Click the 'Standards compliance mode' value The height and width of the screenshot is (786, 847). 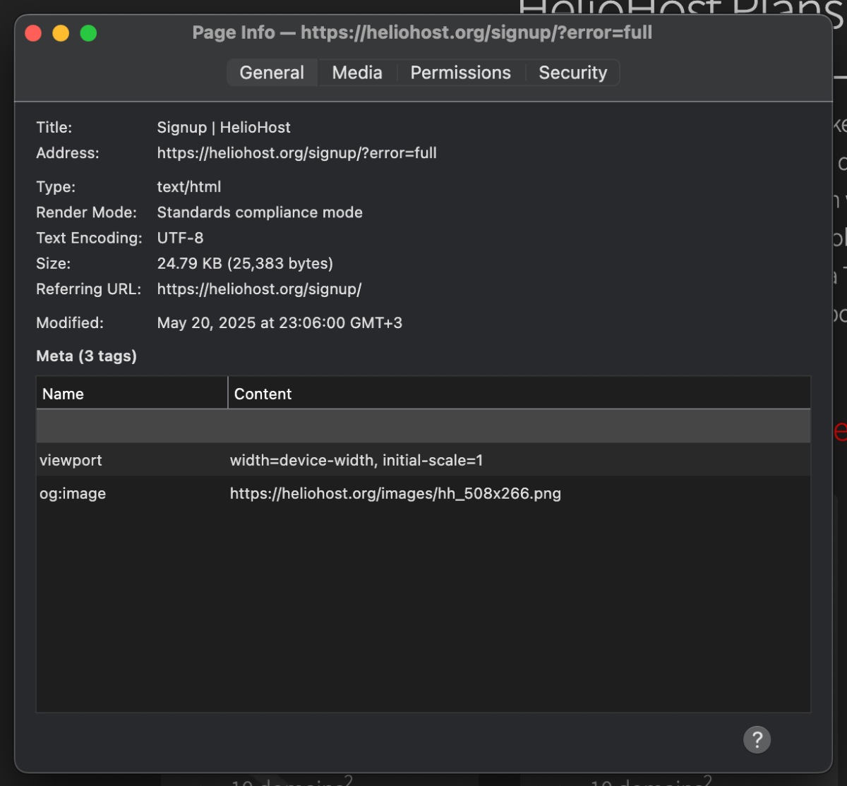point(260,212)
